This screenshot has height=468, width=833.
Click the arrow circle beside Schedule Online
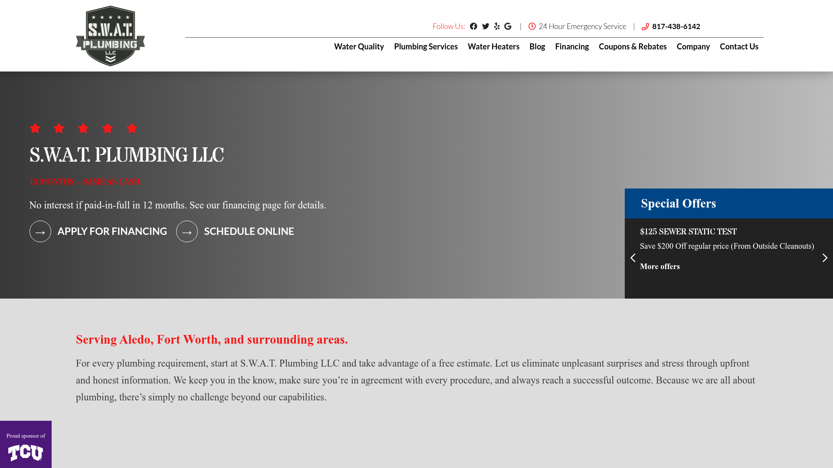(x=187, y=231)
